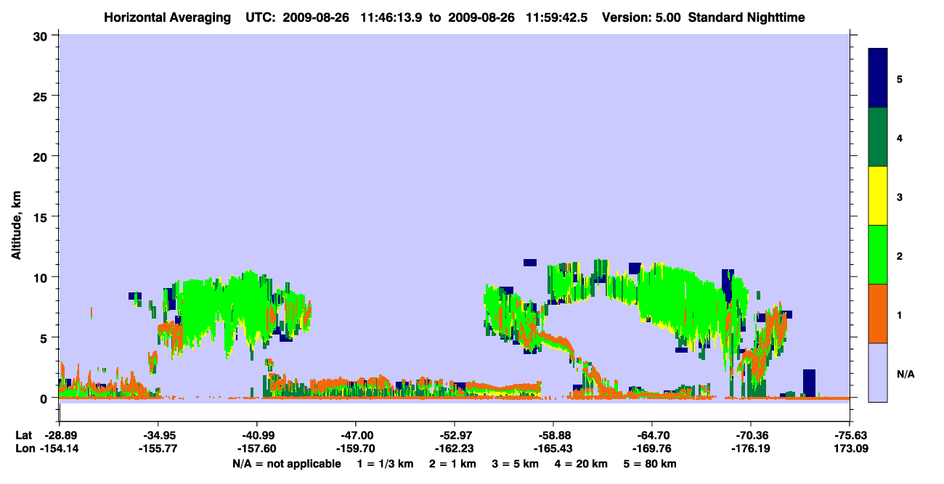This screenshot has height=484, width=944.
Task: Click latitude value -40.99
Action: [x=256, y=435]
